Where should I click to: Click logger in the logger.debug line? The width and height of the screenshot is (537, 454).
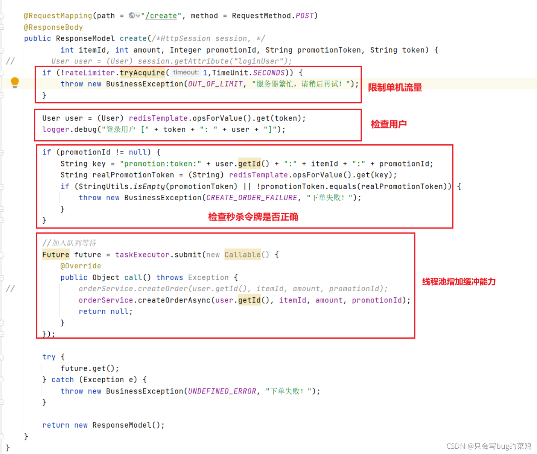(56, 129)
